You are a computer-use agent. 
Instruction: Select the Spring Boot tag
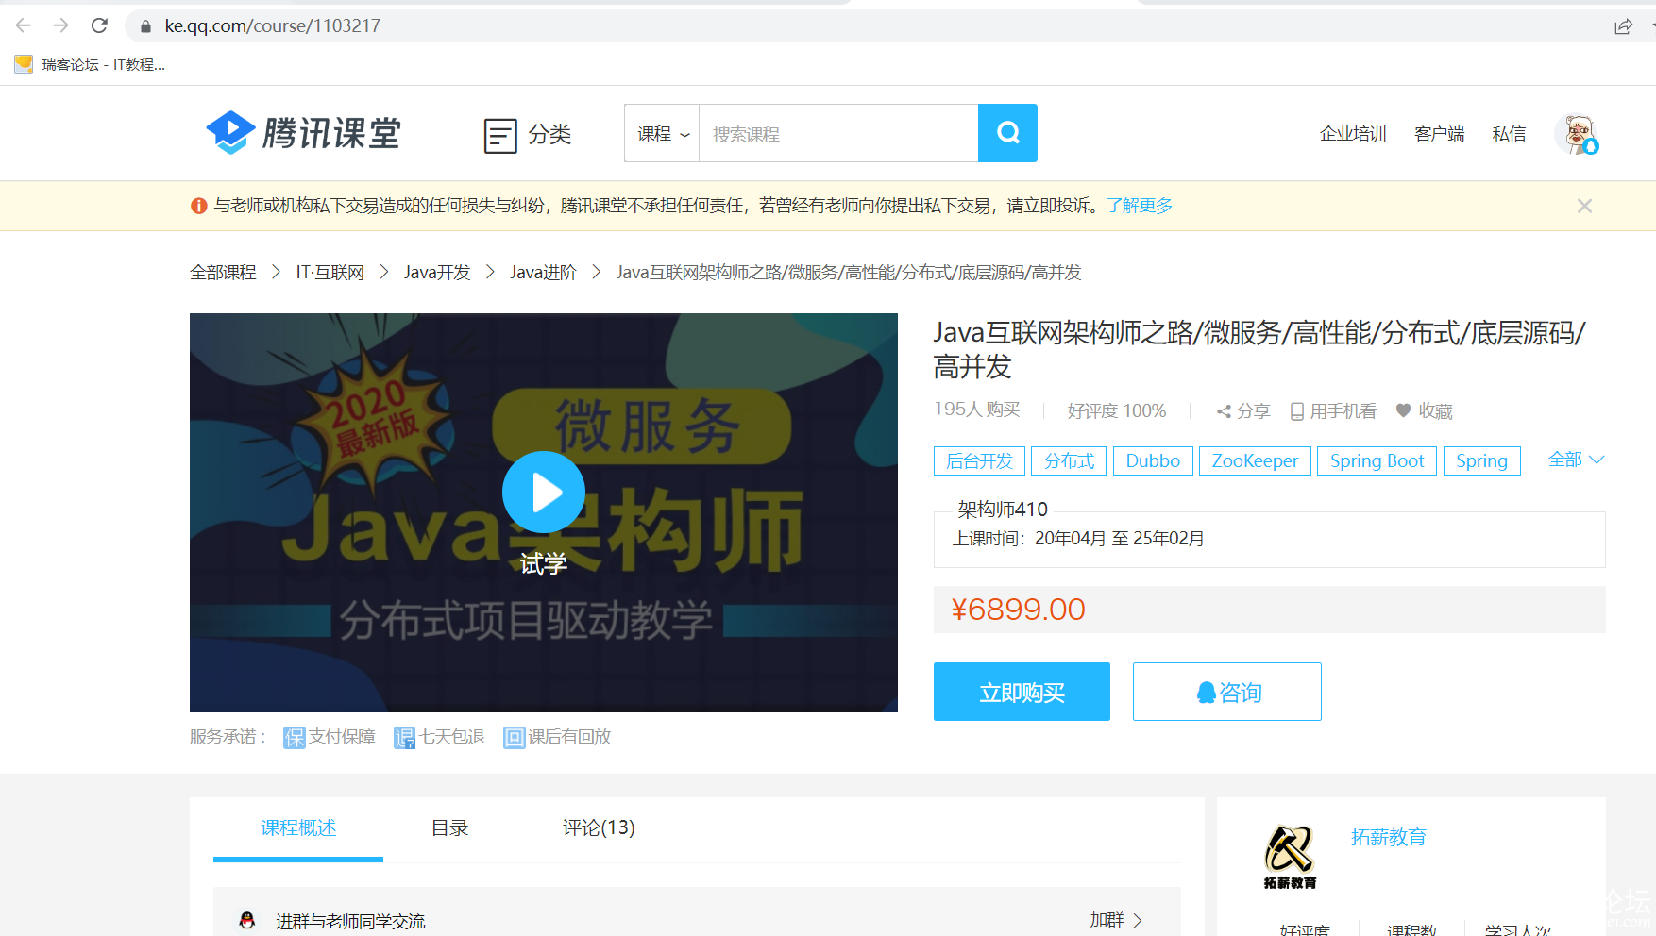click(x=1377, y=460)
